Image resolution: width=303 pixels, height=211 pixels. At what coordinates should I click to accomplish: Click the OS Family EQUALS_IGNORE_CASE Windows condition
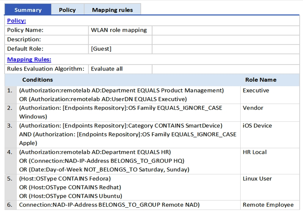click(x=121, y=112)
